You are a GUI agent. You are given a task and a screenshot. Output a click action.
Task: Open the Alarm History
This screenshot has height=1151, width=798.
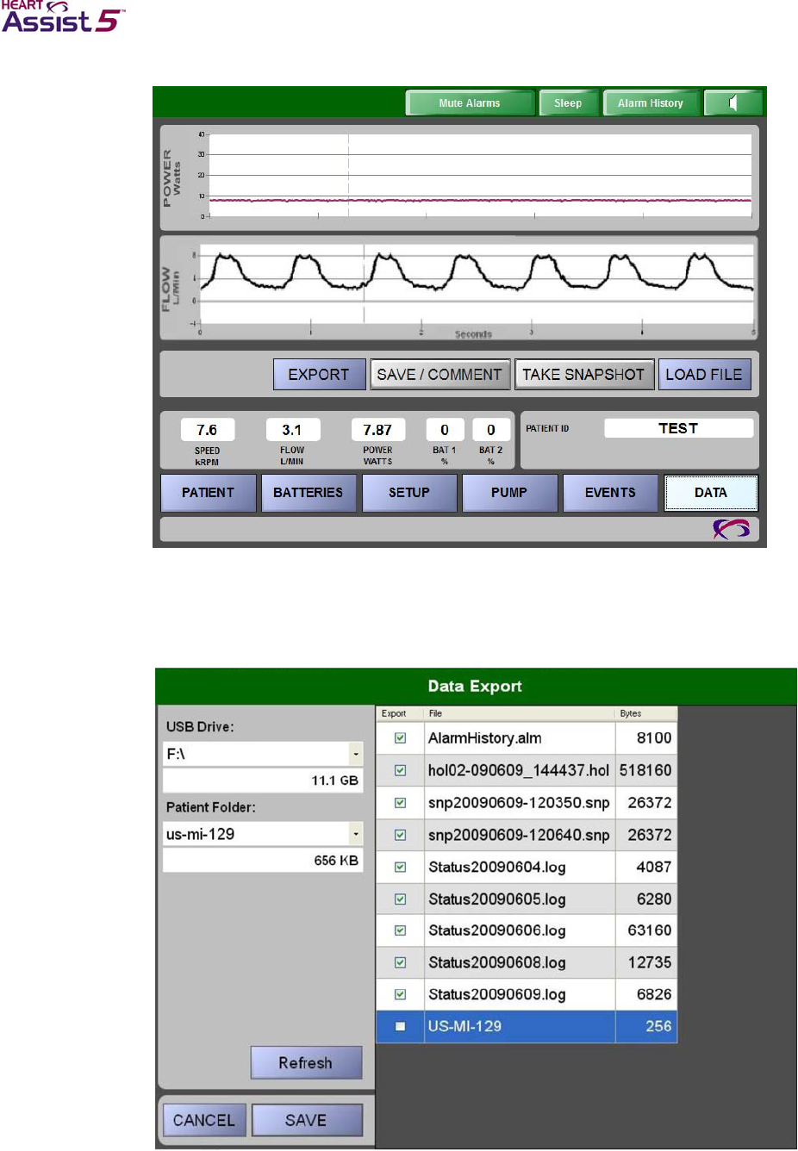[x=651, y=103]
